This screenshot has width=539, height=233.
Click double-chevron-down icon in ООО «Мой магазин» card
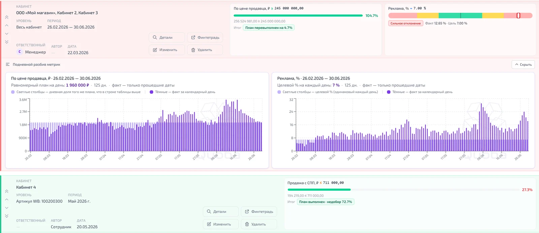[x=7, y=42]
